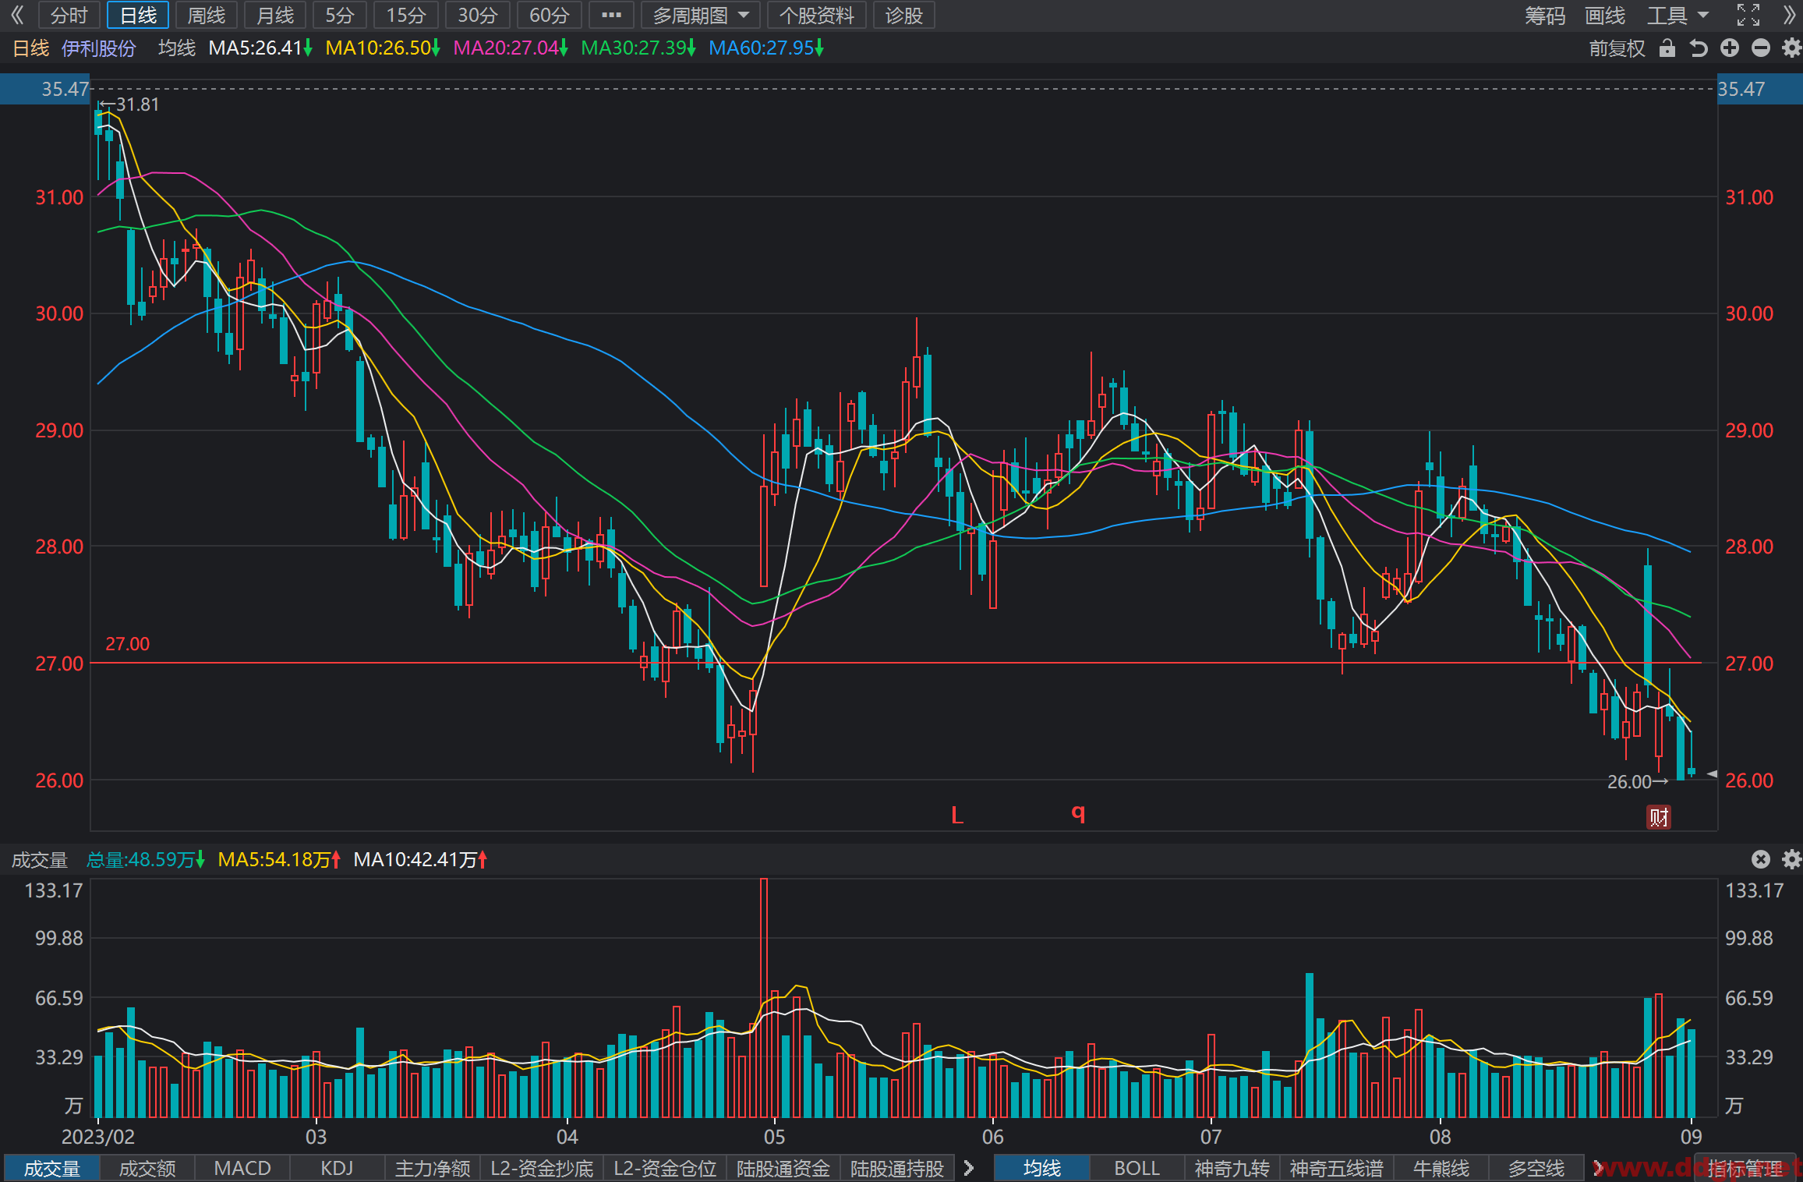Image resolution: width=1803 pixels, height=1182 pixels.
Task: Click the lock icon beside 前复权
Action: [x=1667, y=48]
